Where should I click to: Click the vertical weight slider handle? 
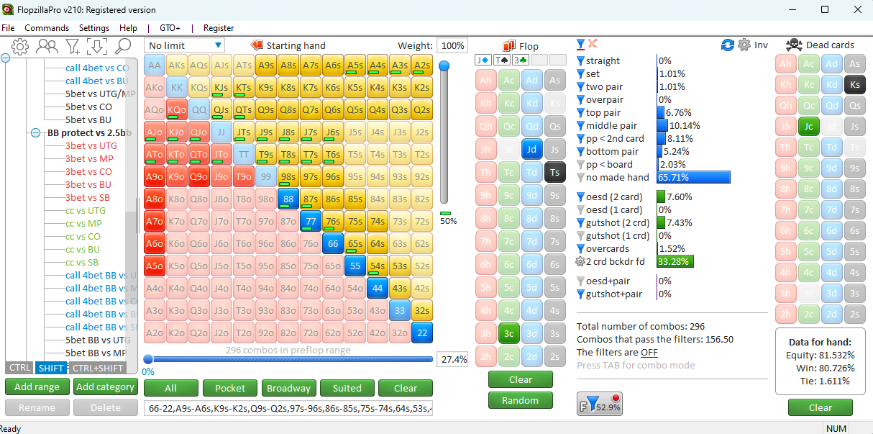444,65
